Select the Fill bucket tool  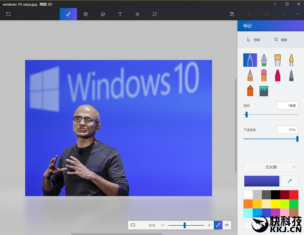tap(264, 91)
